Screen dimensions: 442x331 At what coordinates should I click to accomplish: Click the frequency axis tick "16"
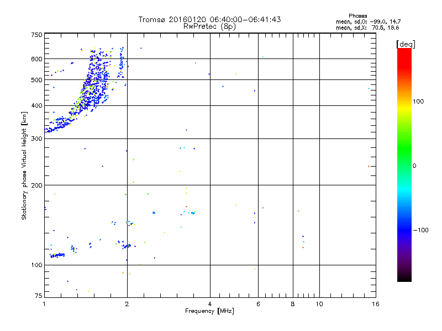tap(376, 304)
